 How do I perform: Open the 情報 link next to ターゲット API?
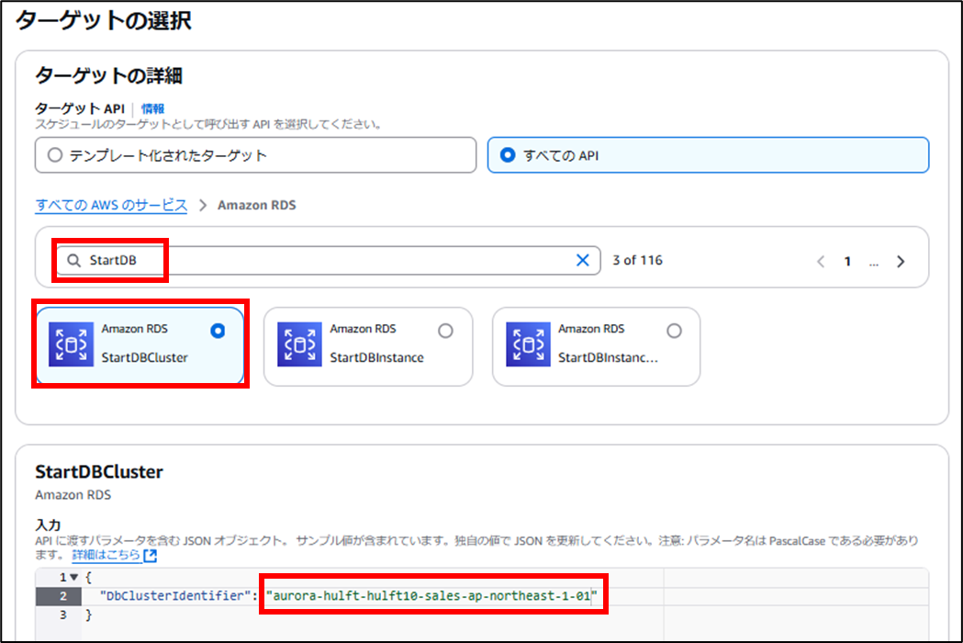coord(152,108)
